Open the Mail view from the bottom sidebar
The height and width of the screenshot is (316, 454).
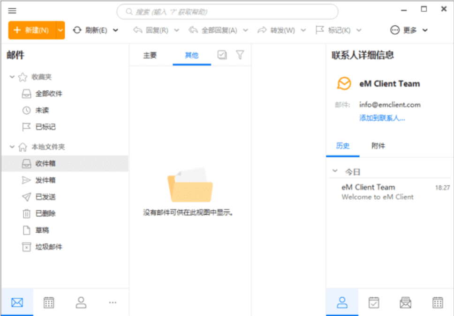pyautogui.click(x=17, y=302)
